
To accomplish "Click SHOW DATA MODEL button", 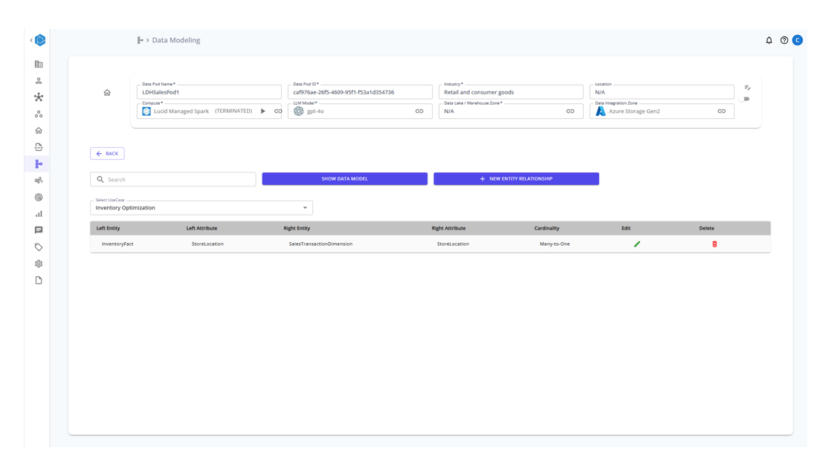I will pos(344,179).
